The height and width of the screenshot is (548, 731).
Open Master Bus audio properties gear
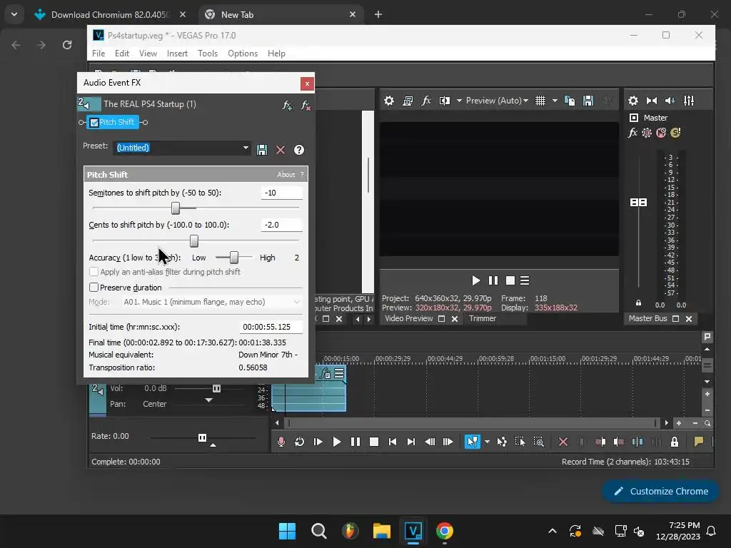[633, 101]
